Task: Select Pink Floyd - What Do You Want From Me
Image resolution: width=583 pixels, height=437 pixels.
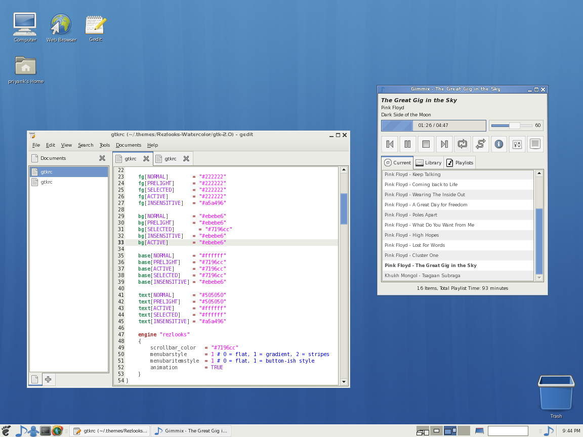Action: tap(457, 225)
